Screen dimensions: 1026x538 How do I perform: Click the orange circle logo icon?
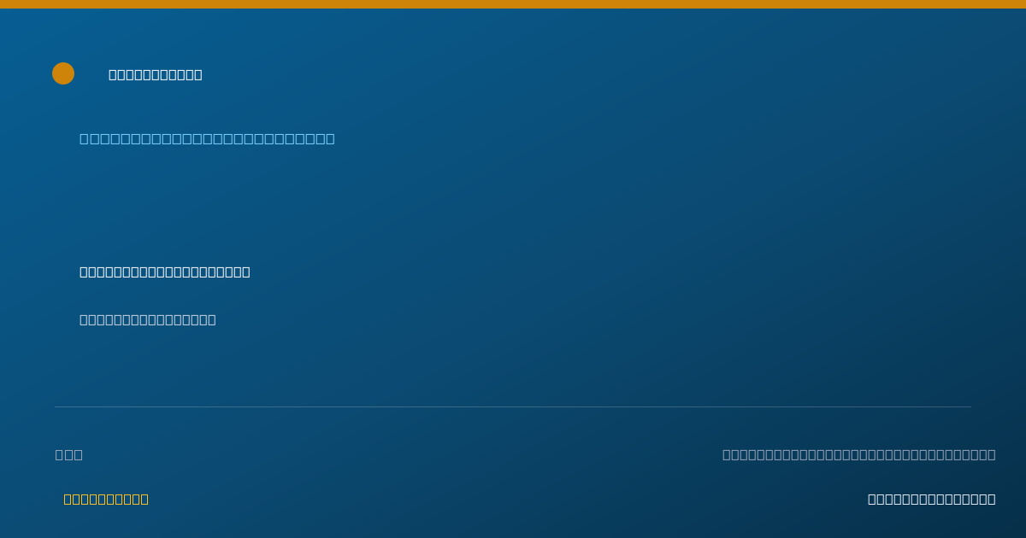[63, 73]
